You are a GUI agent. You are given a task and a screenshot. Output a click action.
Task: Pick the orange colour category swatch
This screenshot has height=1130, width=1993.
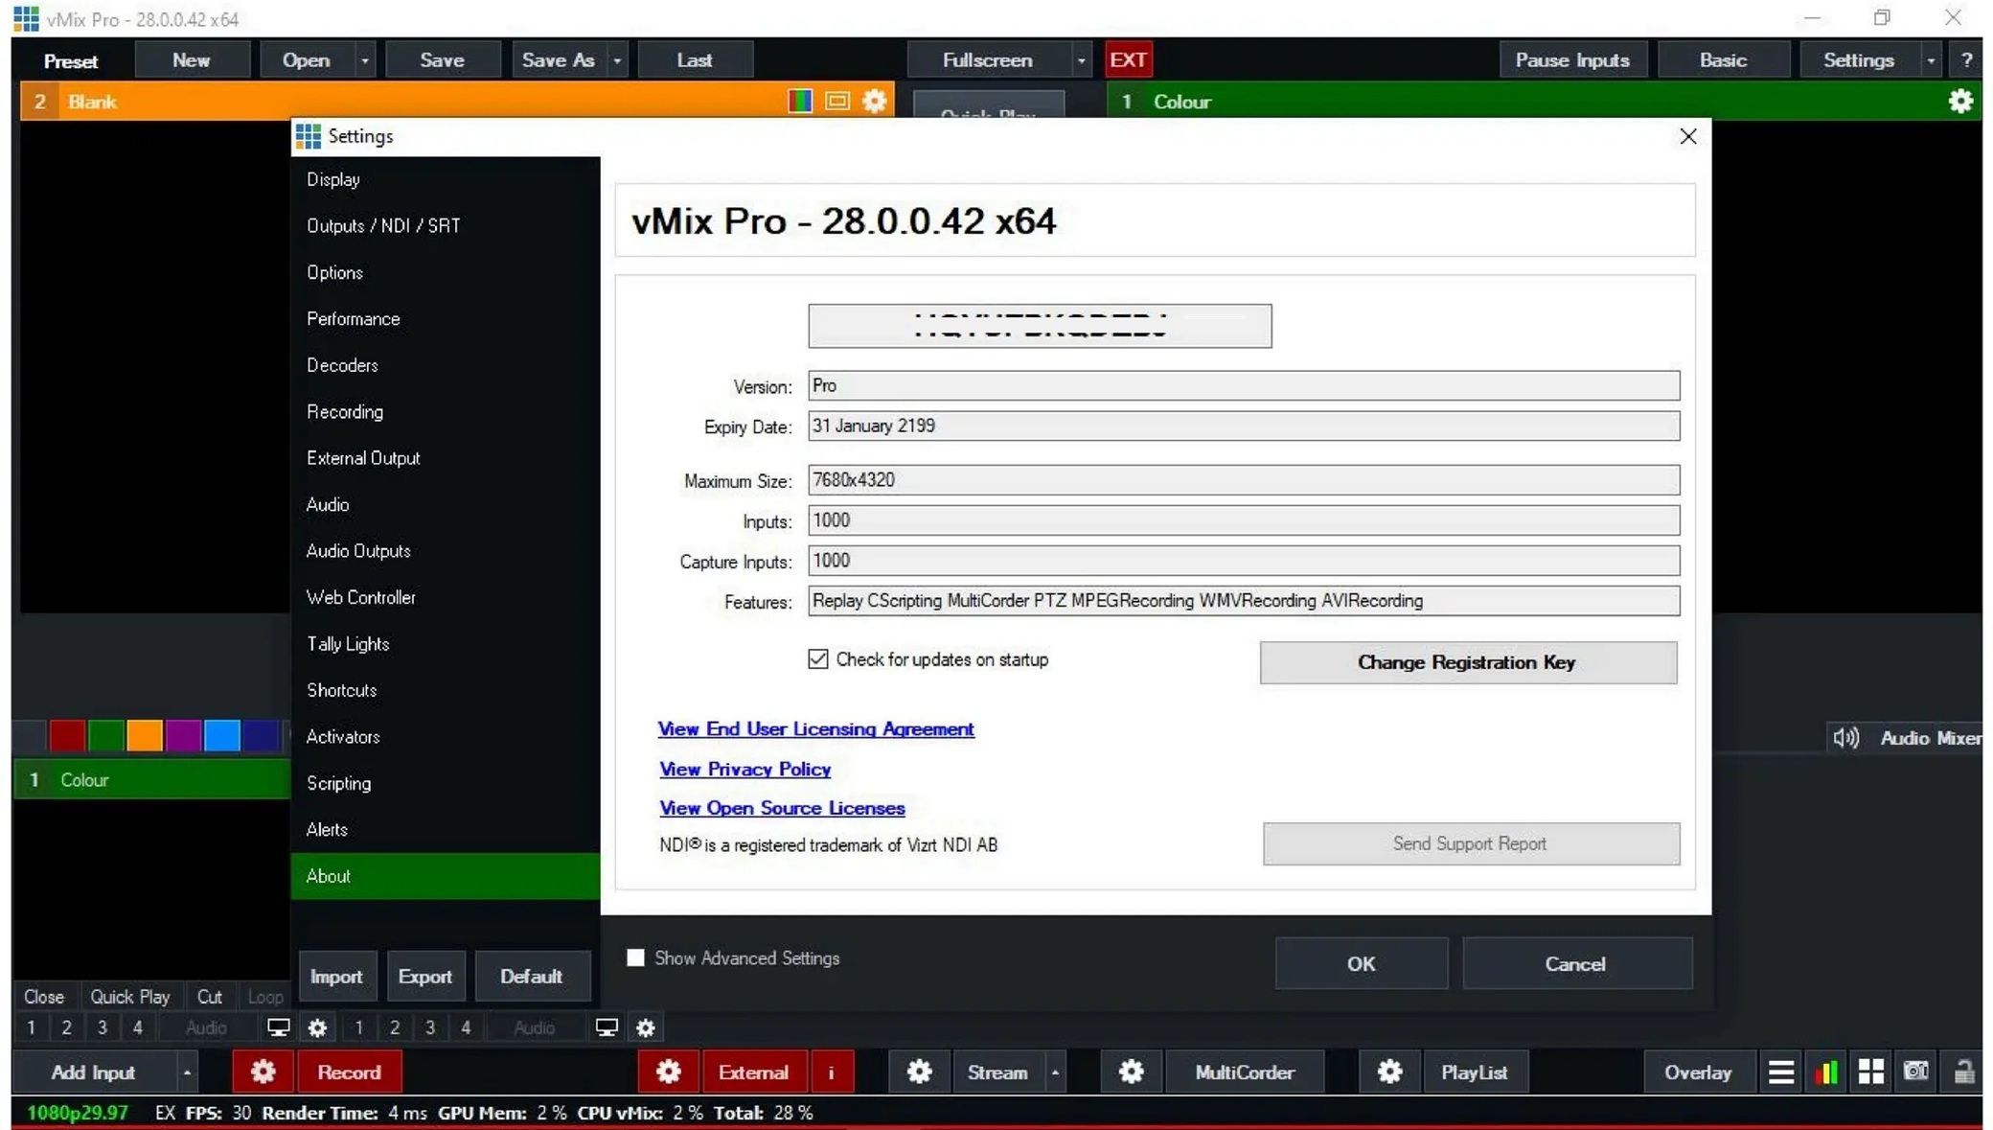(x=145, y=735)
